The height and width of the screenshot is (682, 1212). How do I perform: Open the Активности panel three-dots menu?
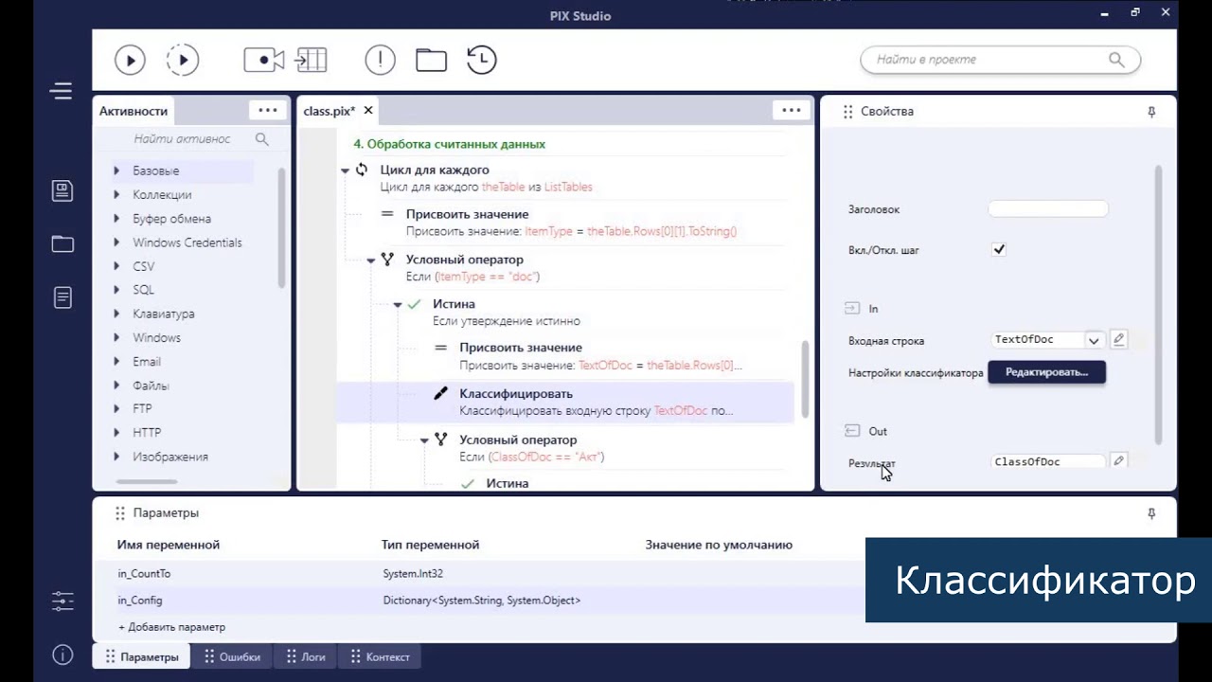(x=268, y=110)
